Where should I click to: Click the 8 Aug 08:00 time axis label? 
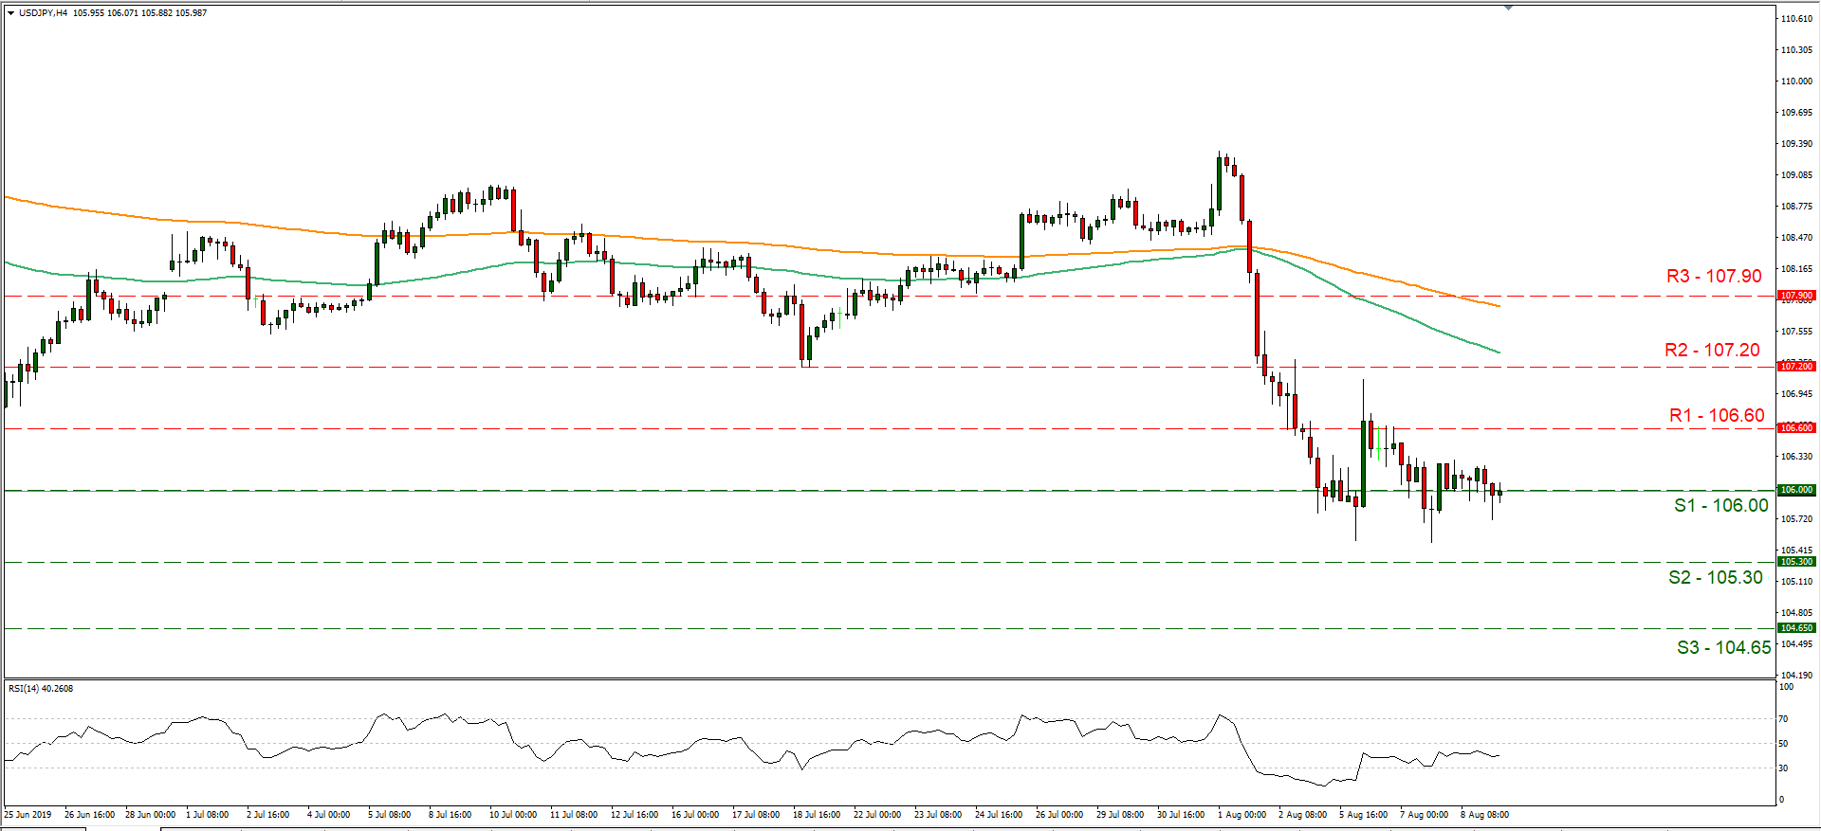click(x=1485, y=815)
